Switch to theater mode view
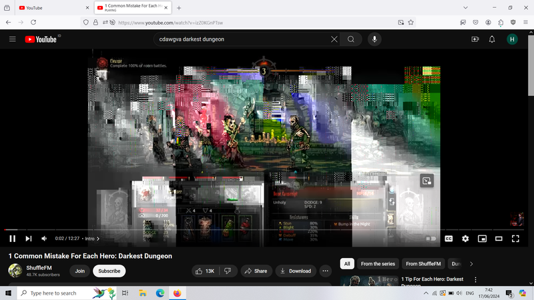Image resolution: width=534 pixels, height=300 pixels. click(x=499, y=239)
